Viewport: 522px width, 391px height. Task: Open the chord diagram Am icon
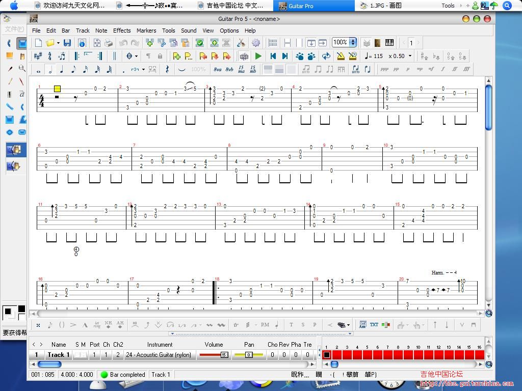pyautogui.click(x=362, y=325)
